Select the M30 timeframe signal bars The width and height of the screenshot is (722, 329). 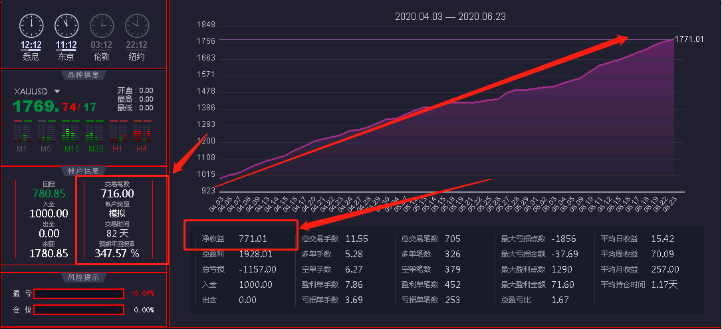point(96,132)
